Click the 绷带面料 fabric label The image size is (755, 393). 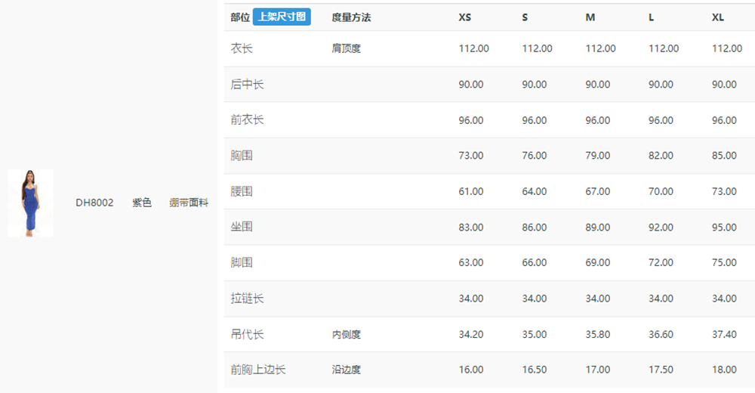coord(189,203)
